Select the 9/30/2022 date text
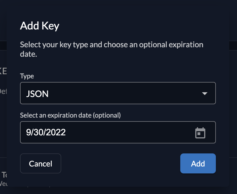237x194 pixels. point(46,132)
